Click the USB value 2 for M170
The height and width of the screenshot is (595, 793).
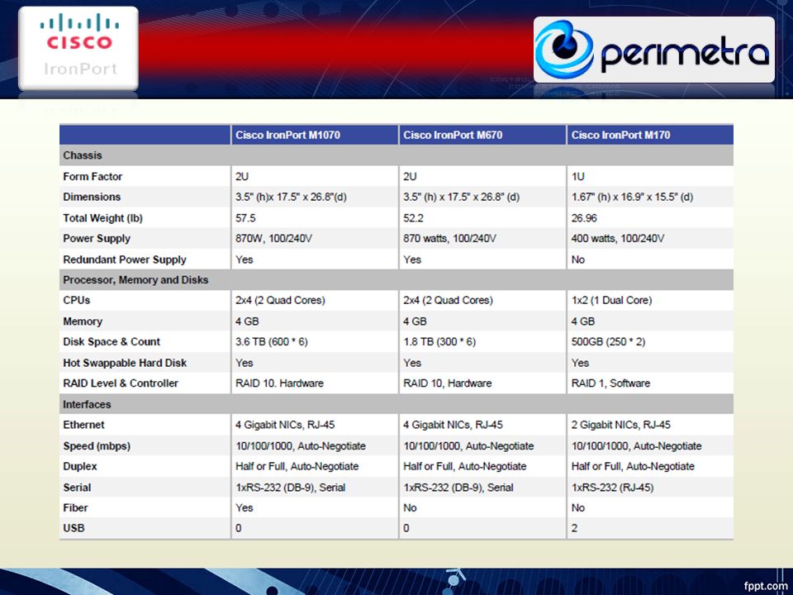pyautogui.click(x=575, y=528)
